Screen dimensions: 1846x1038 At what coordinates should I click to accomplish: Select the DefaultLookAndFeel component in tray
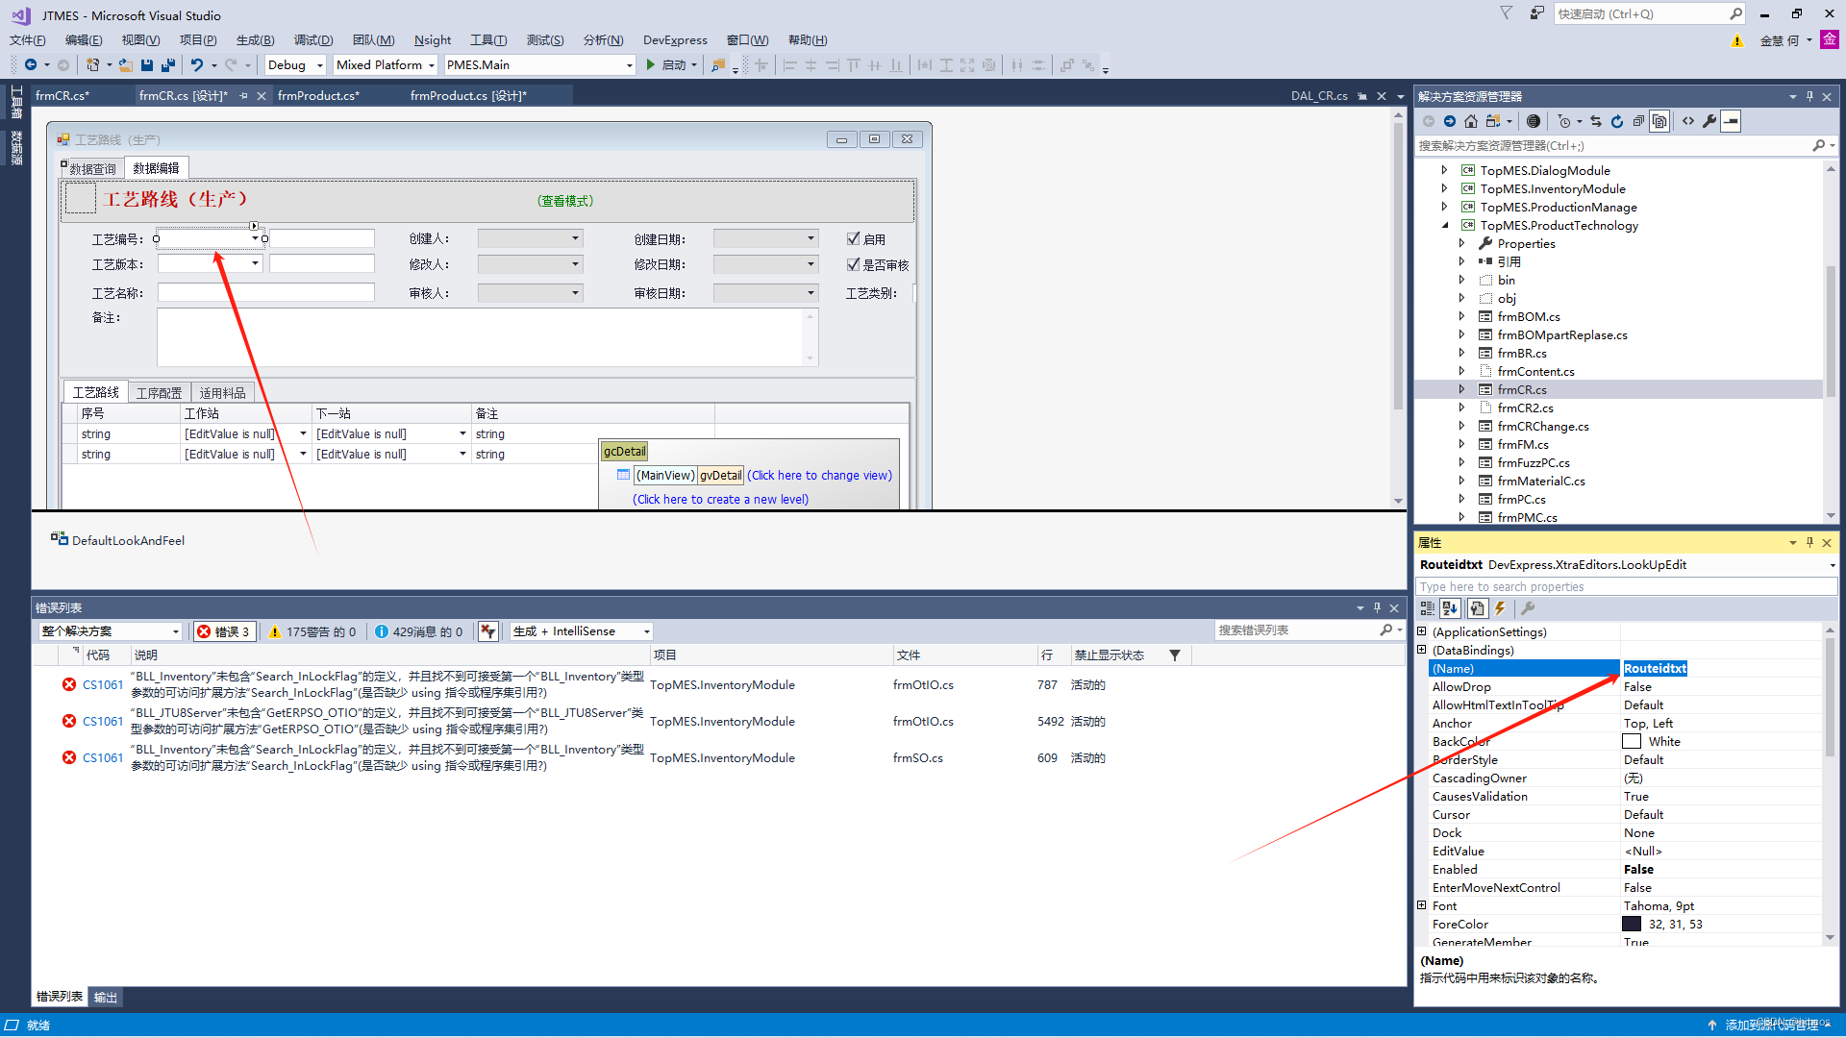tap(118, 540)
